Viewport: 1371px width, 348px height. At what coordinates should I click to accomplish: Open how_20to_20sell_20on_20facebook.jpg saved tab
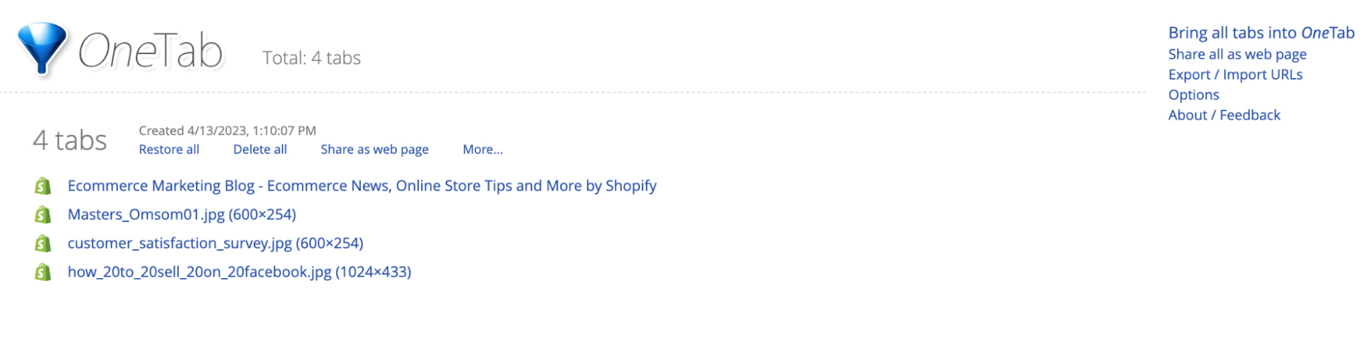[239, 272]
